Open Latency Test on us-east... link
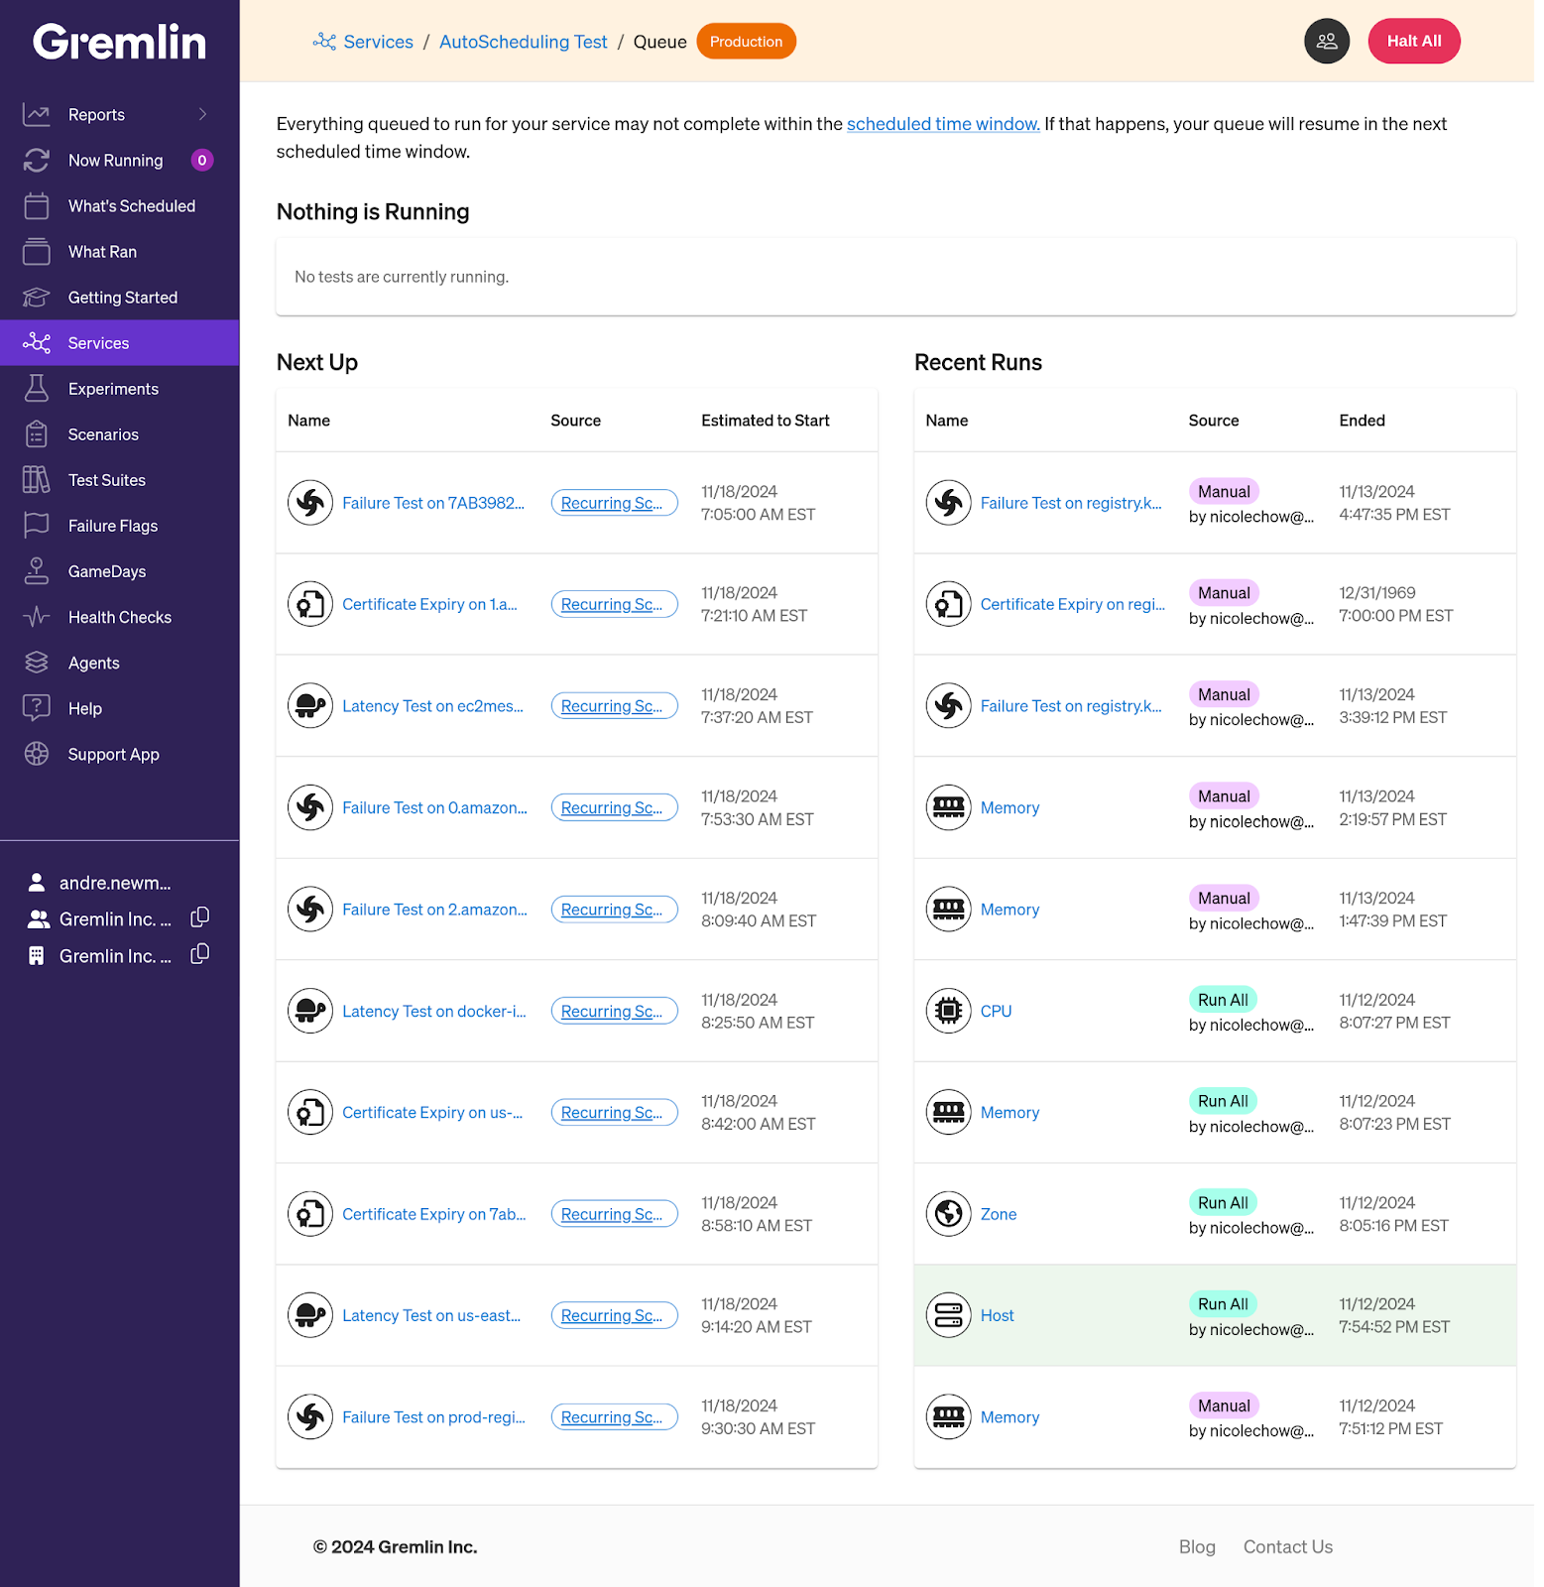The image size is (1544, 1587). pyautogui.click(x=431, y=1316)
